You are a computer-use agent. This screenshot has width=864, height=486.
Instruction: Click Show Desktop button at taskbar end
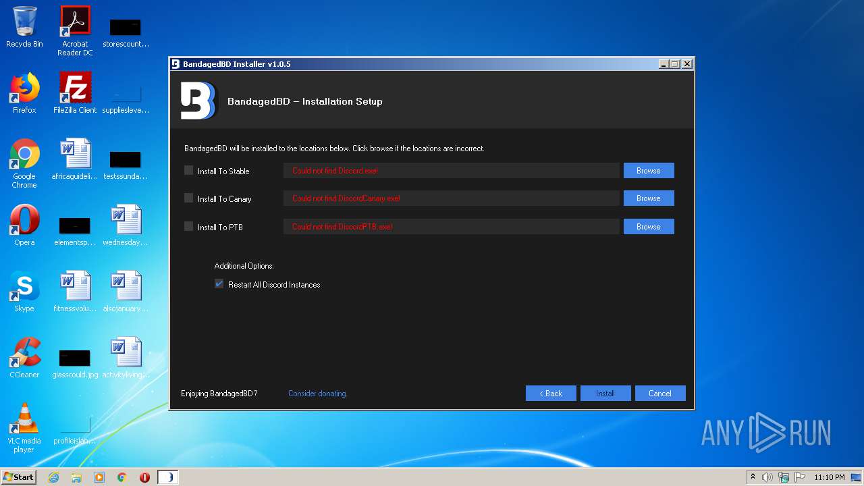[x=857, y=477]
